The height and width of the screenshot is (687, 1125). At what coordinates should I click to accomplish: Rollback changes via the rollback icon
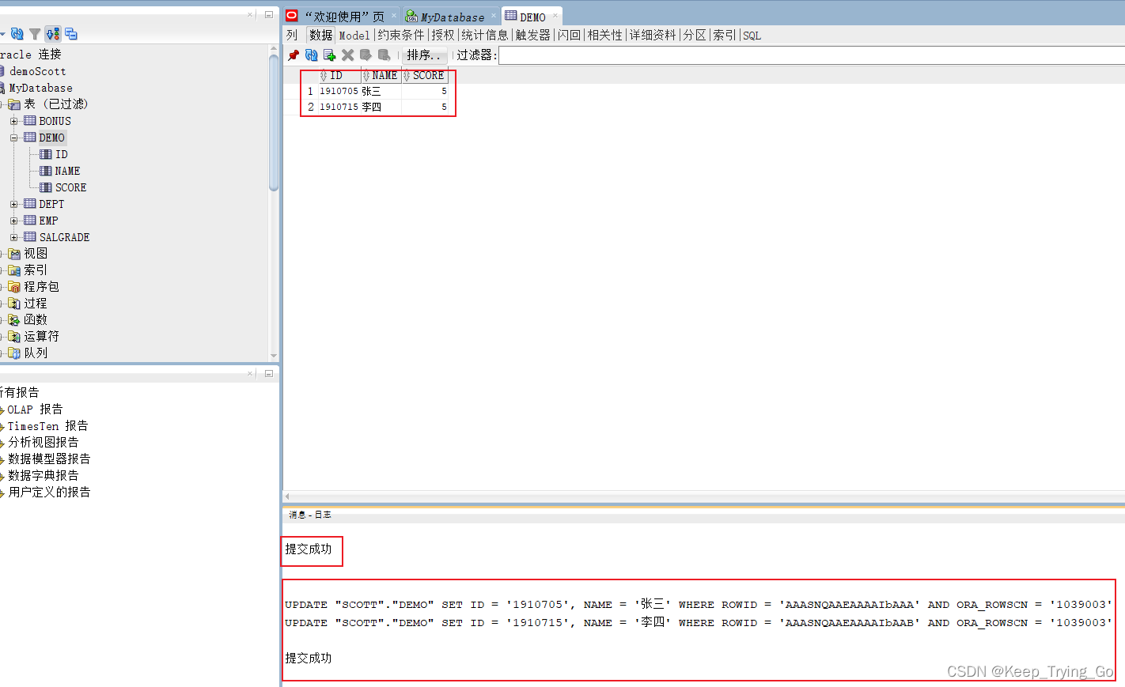383,55
